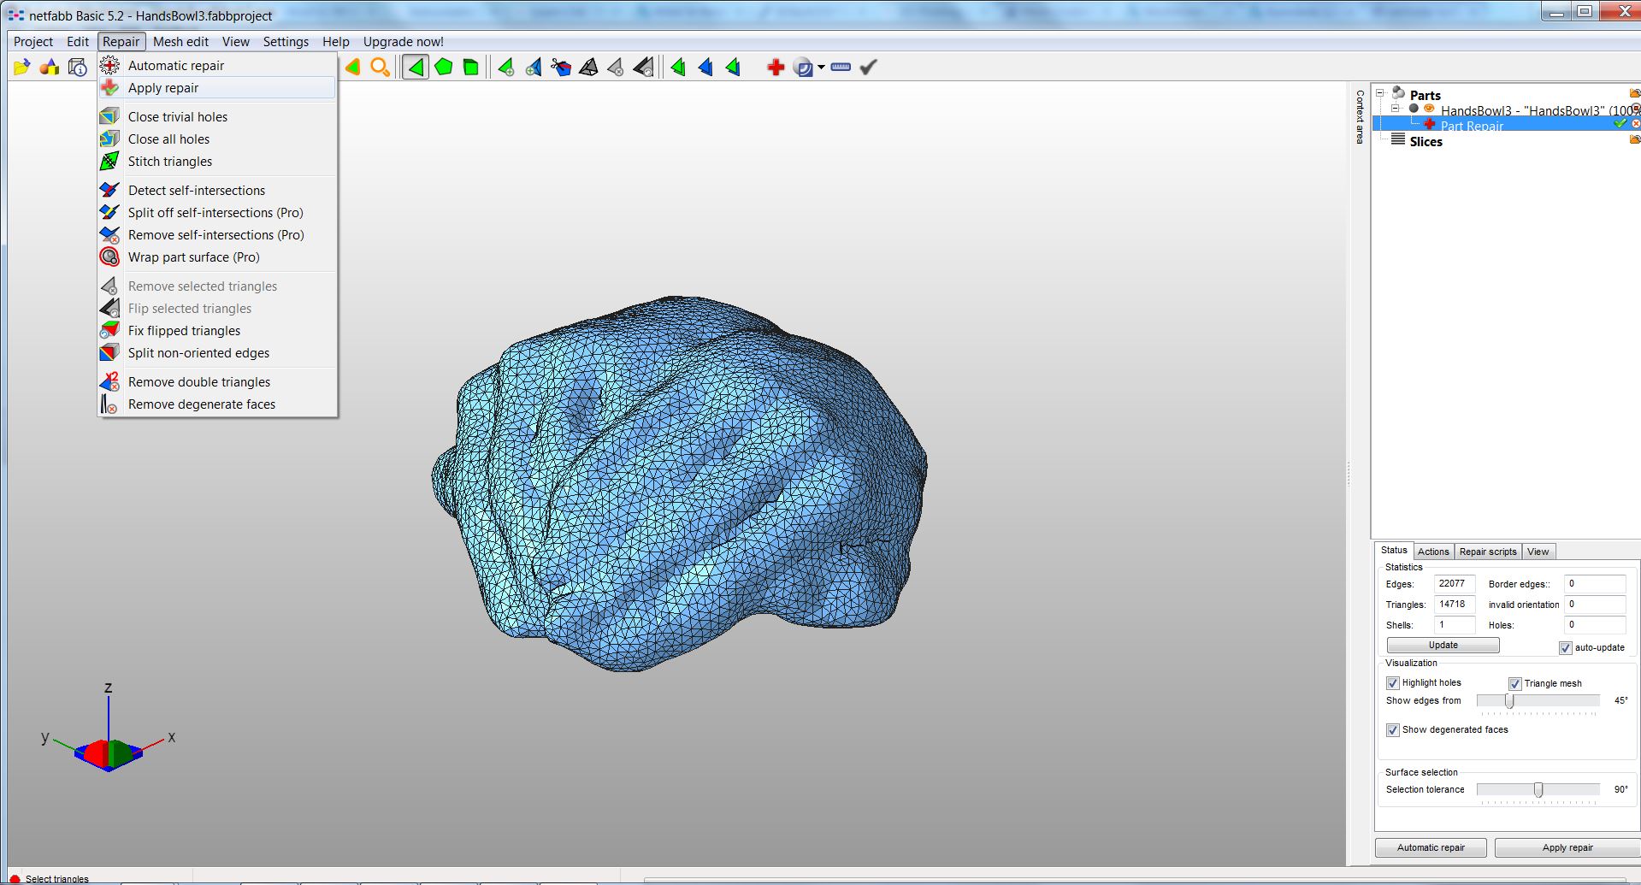The width and height of the screenshot is (1641, 885).
Task: Choose Close trivial holes menu entry
Action: coord(217,116)
